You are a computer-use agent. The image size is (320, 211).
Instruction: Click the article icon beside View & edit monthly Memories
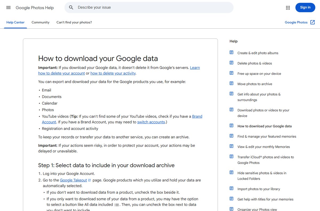[x=231, y=146]
